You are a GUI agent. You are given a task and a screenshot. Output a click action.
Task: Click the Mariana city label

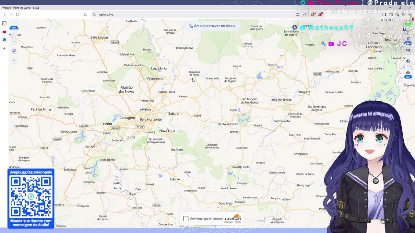(240, 202)
